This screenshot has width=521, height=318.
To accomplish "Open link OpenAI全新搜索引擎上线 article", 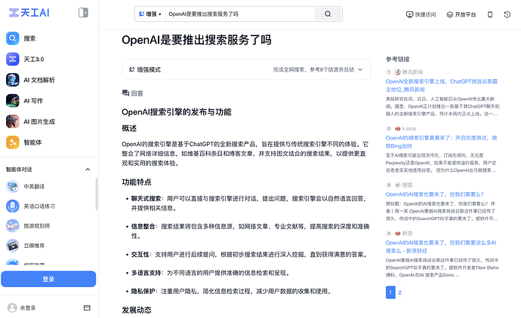I will (442, 85).
